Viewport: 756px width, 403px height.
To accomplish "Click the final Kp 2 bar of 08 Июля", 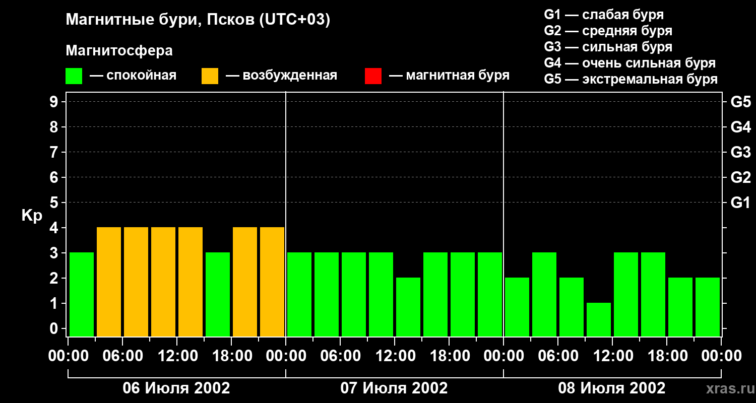I will (708, 307).
